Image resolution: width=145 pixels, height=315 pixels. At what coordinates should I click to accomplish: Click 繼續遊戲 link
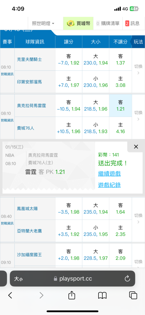pos(109,174)
